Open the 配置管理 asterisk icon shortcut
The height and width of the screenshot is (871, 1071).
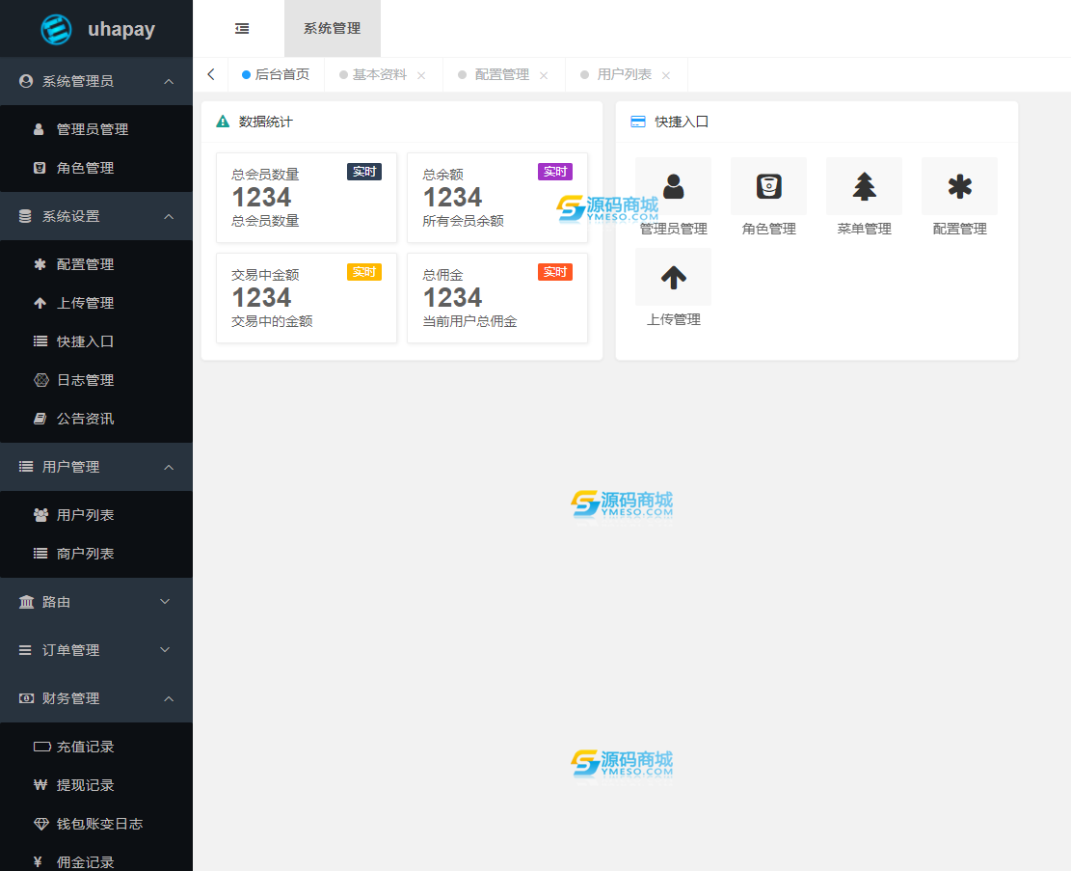point(960,186)
